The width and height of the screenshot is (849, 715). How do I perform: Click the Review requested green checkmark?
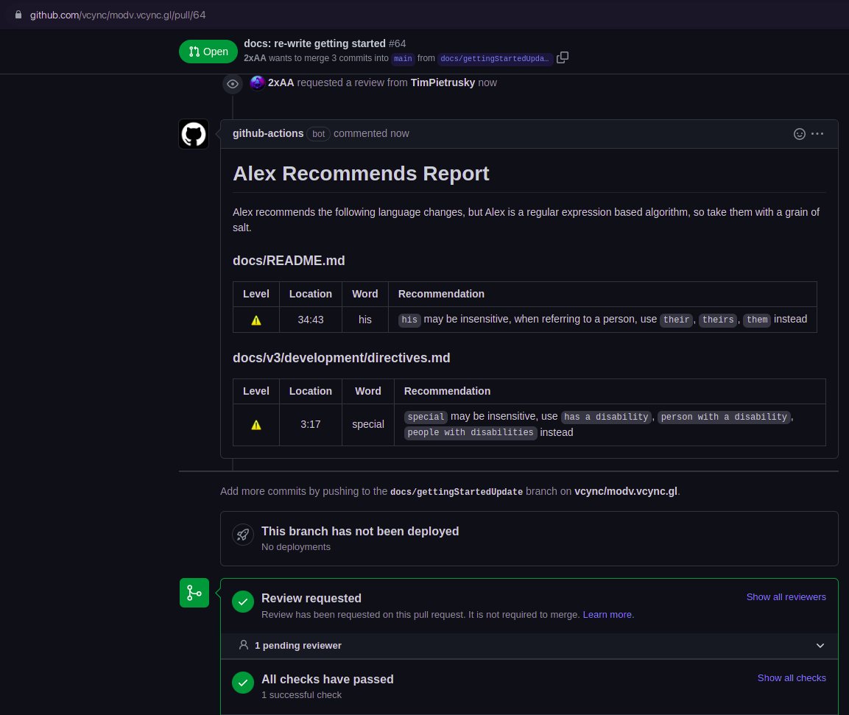[x=243, y=602]
